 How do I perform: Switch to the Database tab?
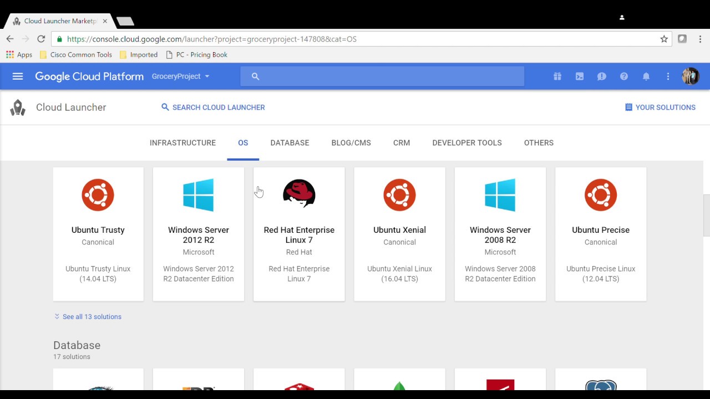290,143
